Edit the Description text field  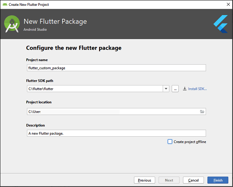pos(116,133)
